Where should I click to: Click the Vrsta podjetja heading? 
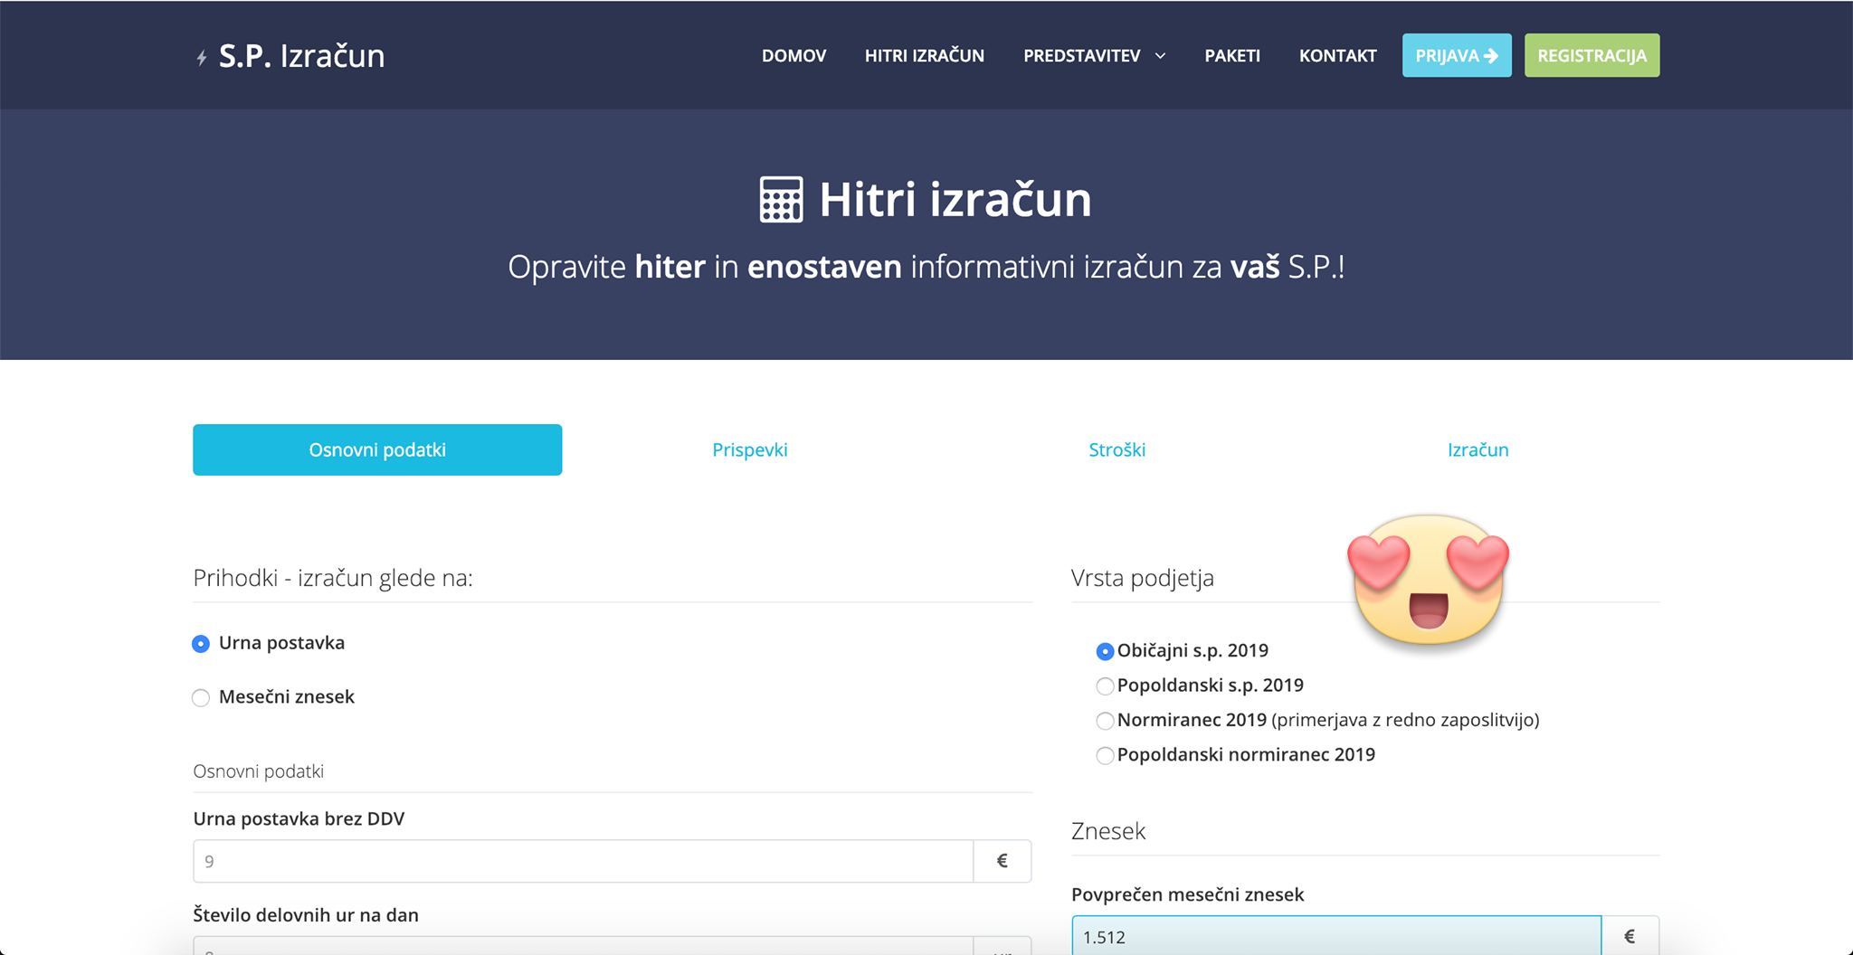[1143, 578]
